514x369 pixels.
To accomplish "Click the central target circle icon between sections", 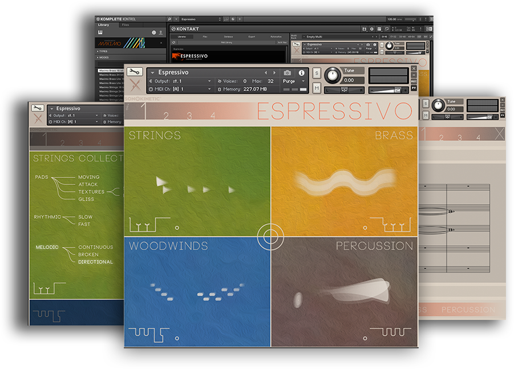I will click(270, 236).
